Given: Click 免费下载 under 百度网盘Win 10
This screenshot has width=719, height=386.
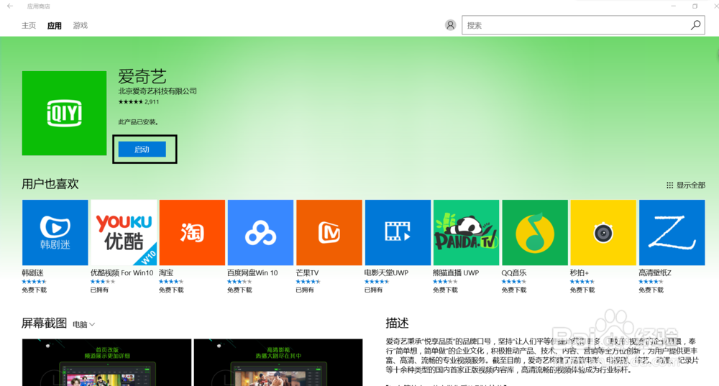Looking at the screenshot, I should 239,290.
